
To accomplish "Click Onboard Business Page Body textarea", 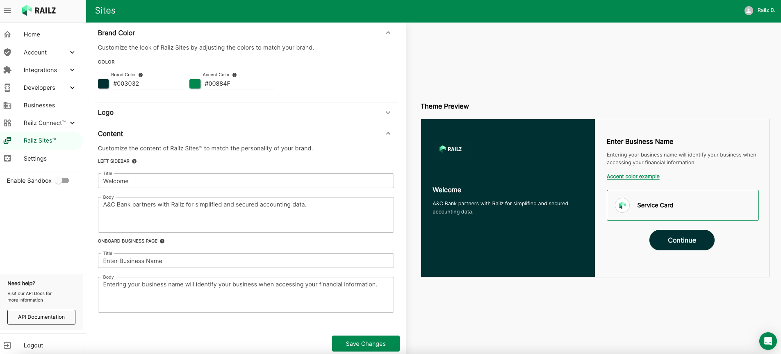I will pos(246,295).
